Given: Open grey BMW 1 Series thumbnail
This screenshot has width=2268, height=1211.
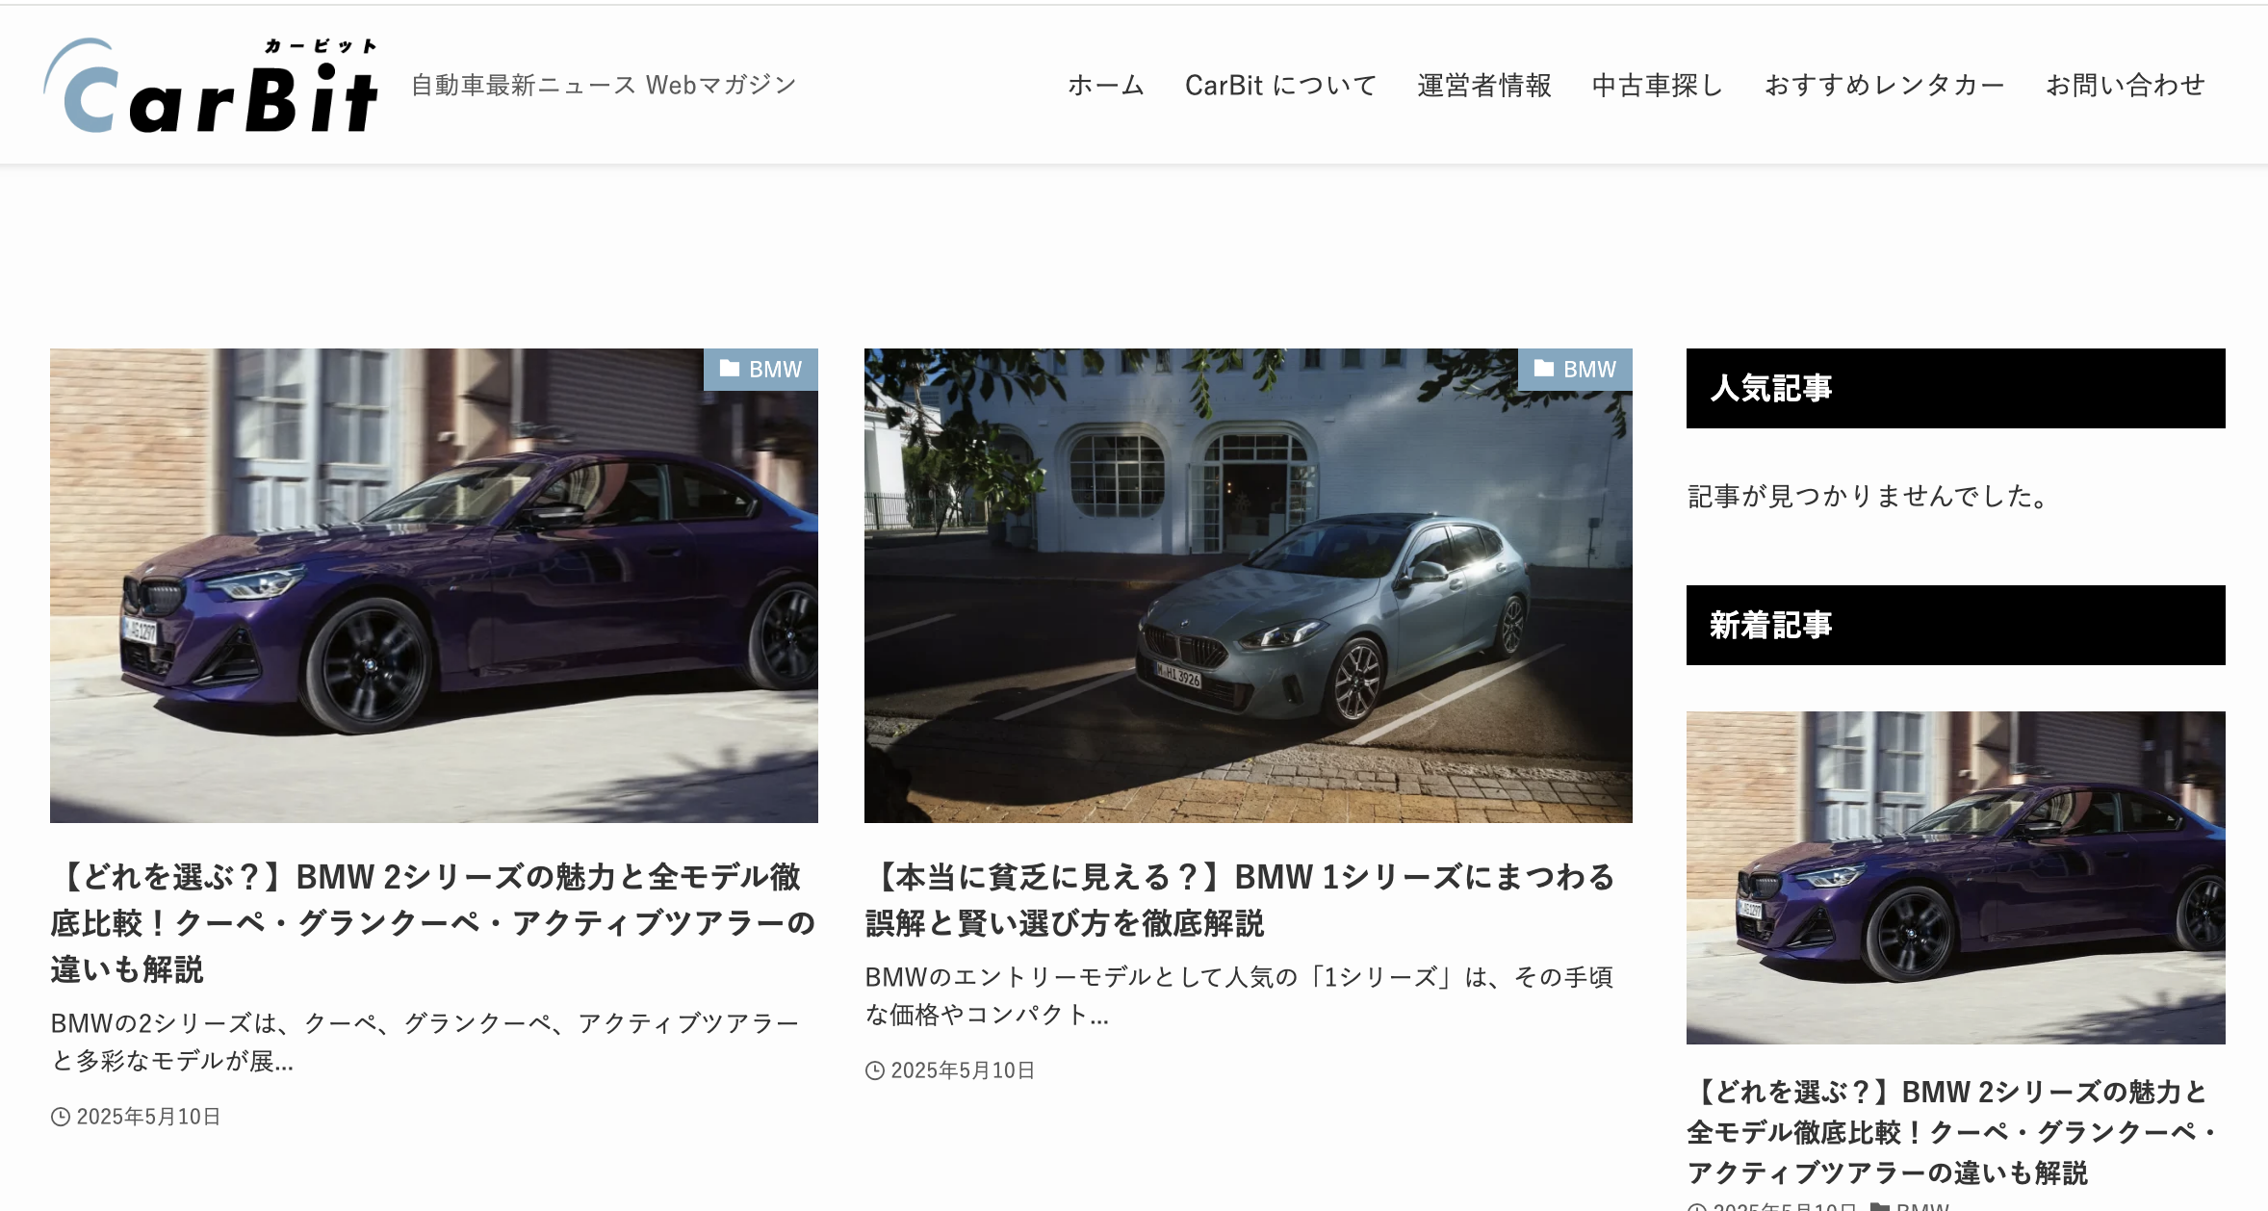Looking at the screenshot, I should point(1249,585).
